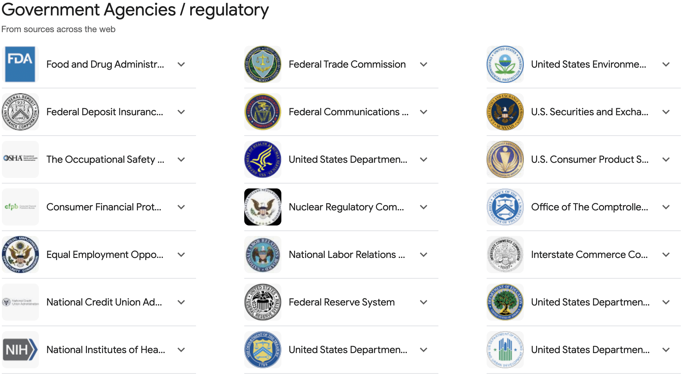Image resolution: width=687 pixels, height=375 pixels.
Task: Expand the U.S. Consumer Product Safety chevron
Action: click(x=666, y=159)
